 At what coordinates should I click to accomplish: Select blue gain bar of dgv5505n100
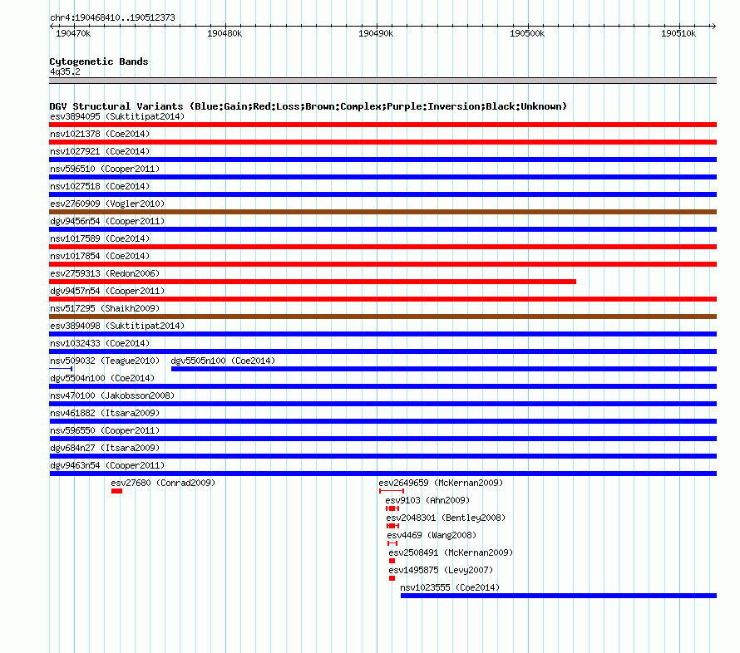point(444,369)
